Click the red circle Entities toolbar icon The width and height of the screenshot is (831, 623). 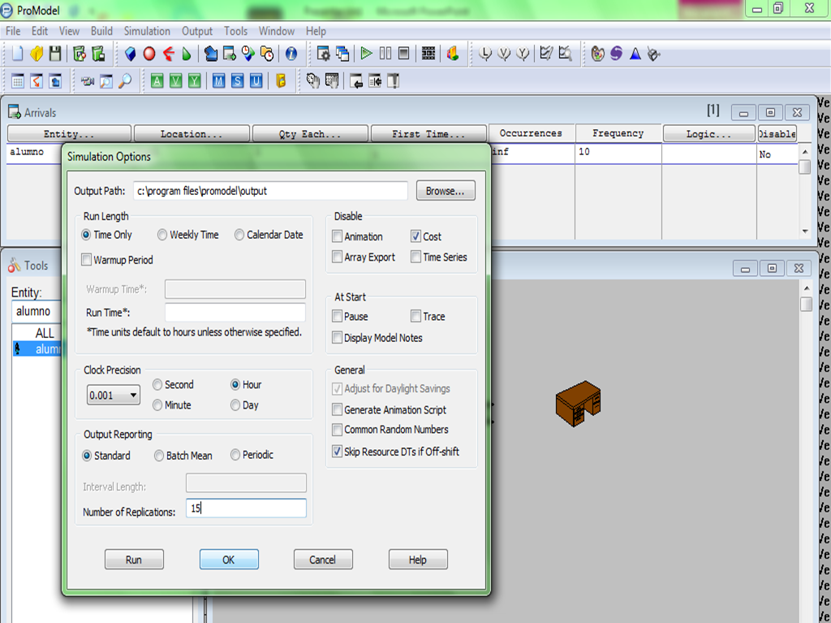(149, 54)
